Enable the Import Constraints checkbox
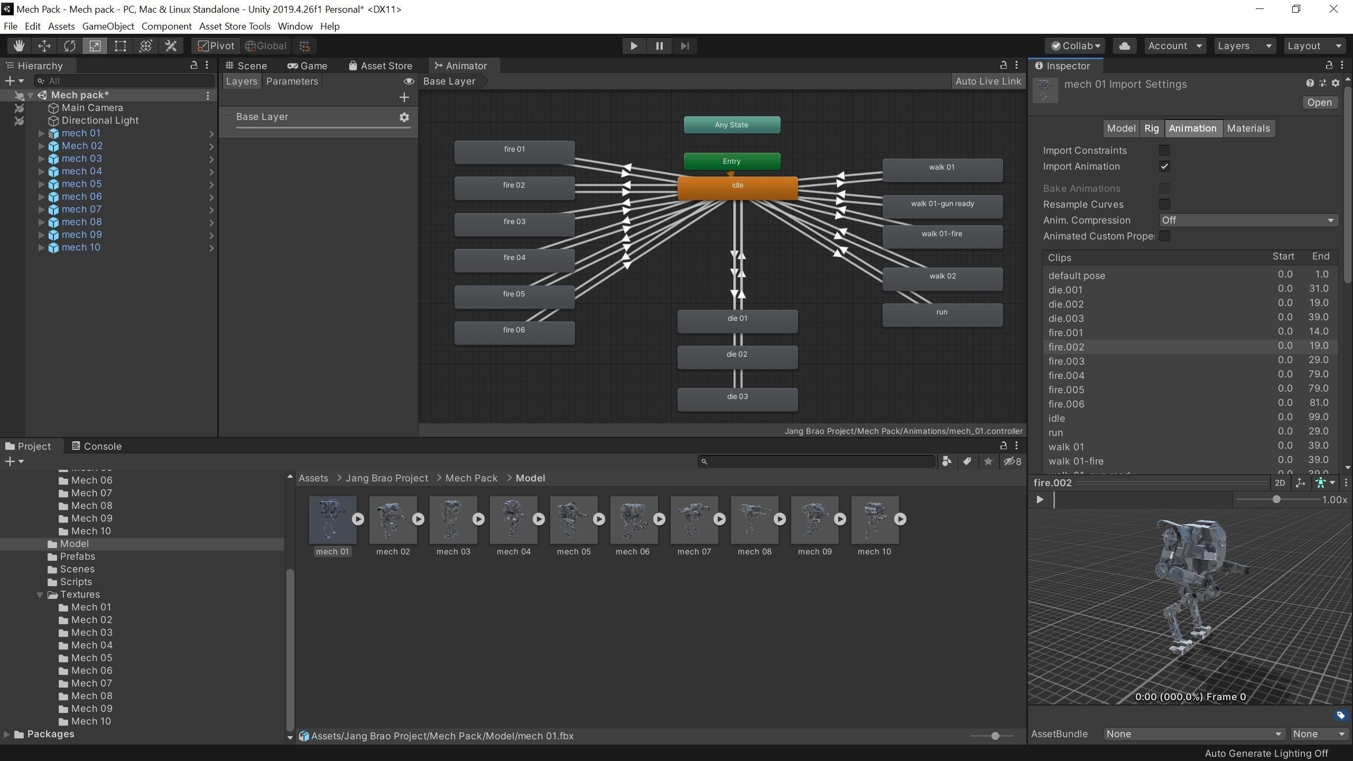Screen dimensions: 1353x761 tap(1164, 151)
